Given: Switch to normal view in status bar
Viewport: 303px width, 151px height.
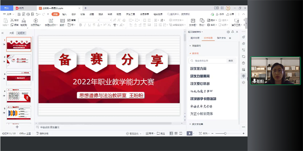Looking at the screenshot, I should tap(171, 133).
